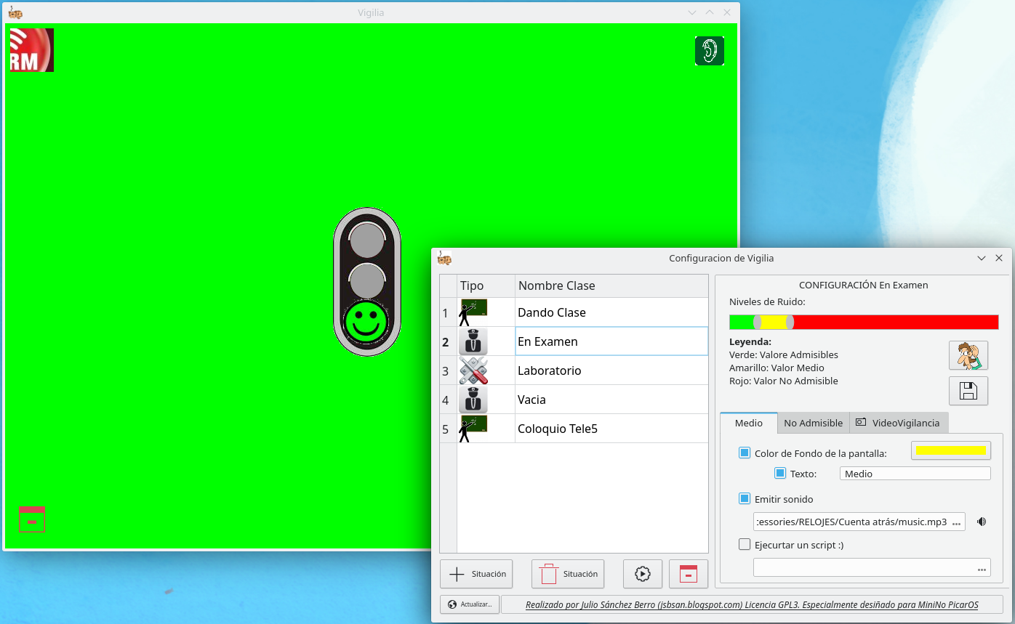Viewport: 1015px width, 624px height.
Task: Save configuration with the floppy disk button
Action: tap(968, 391)
